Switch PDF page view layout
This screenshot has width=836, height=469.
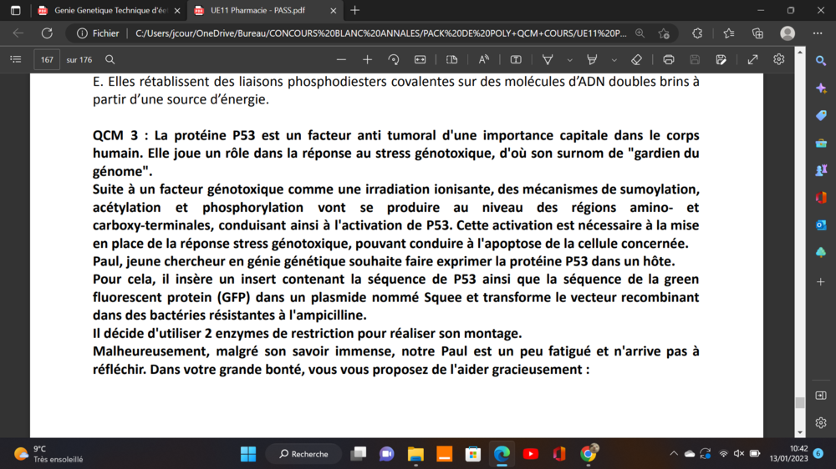tap(451, 59)
